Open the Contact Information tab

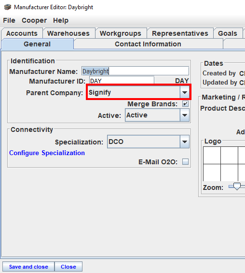(148, 44)
